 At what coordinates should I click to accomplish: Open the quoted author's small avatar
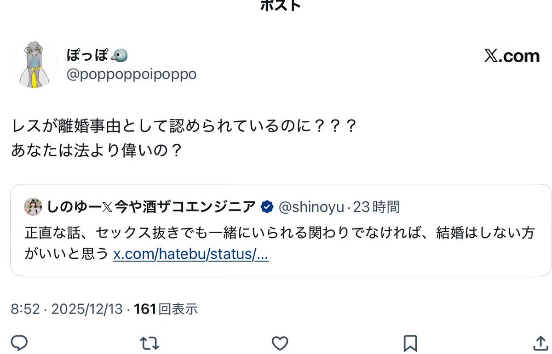pos(34,207)
